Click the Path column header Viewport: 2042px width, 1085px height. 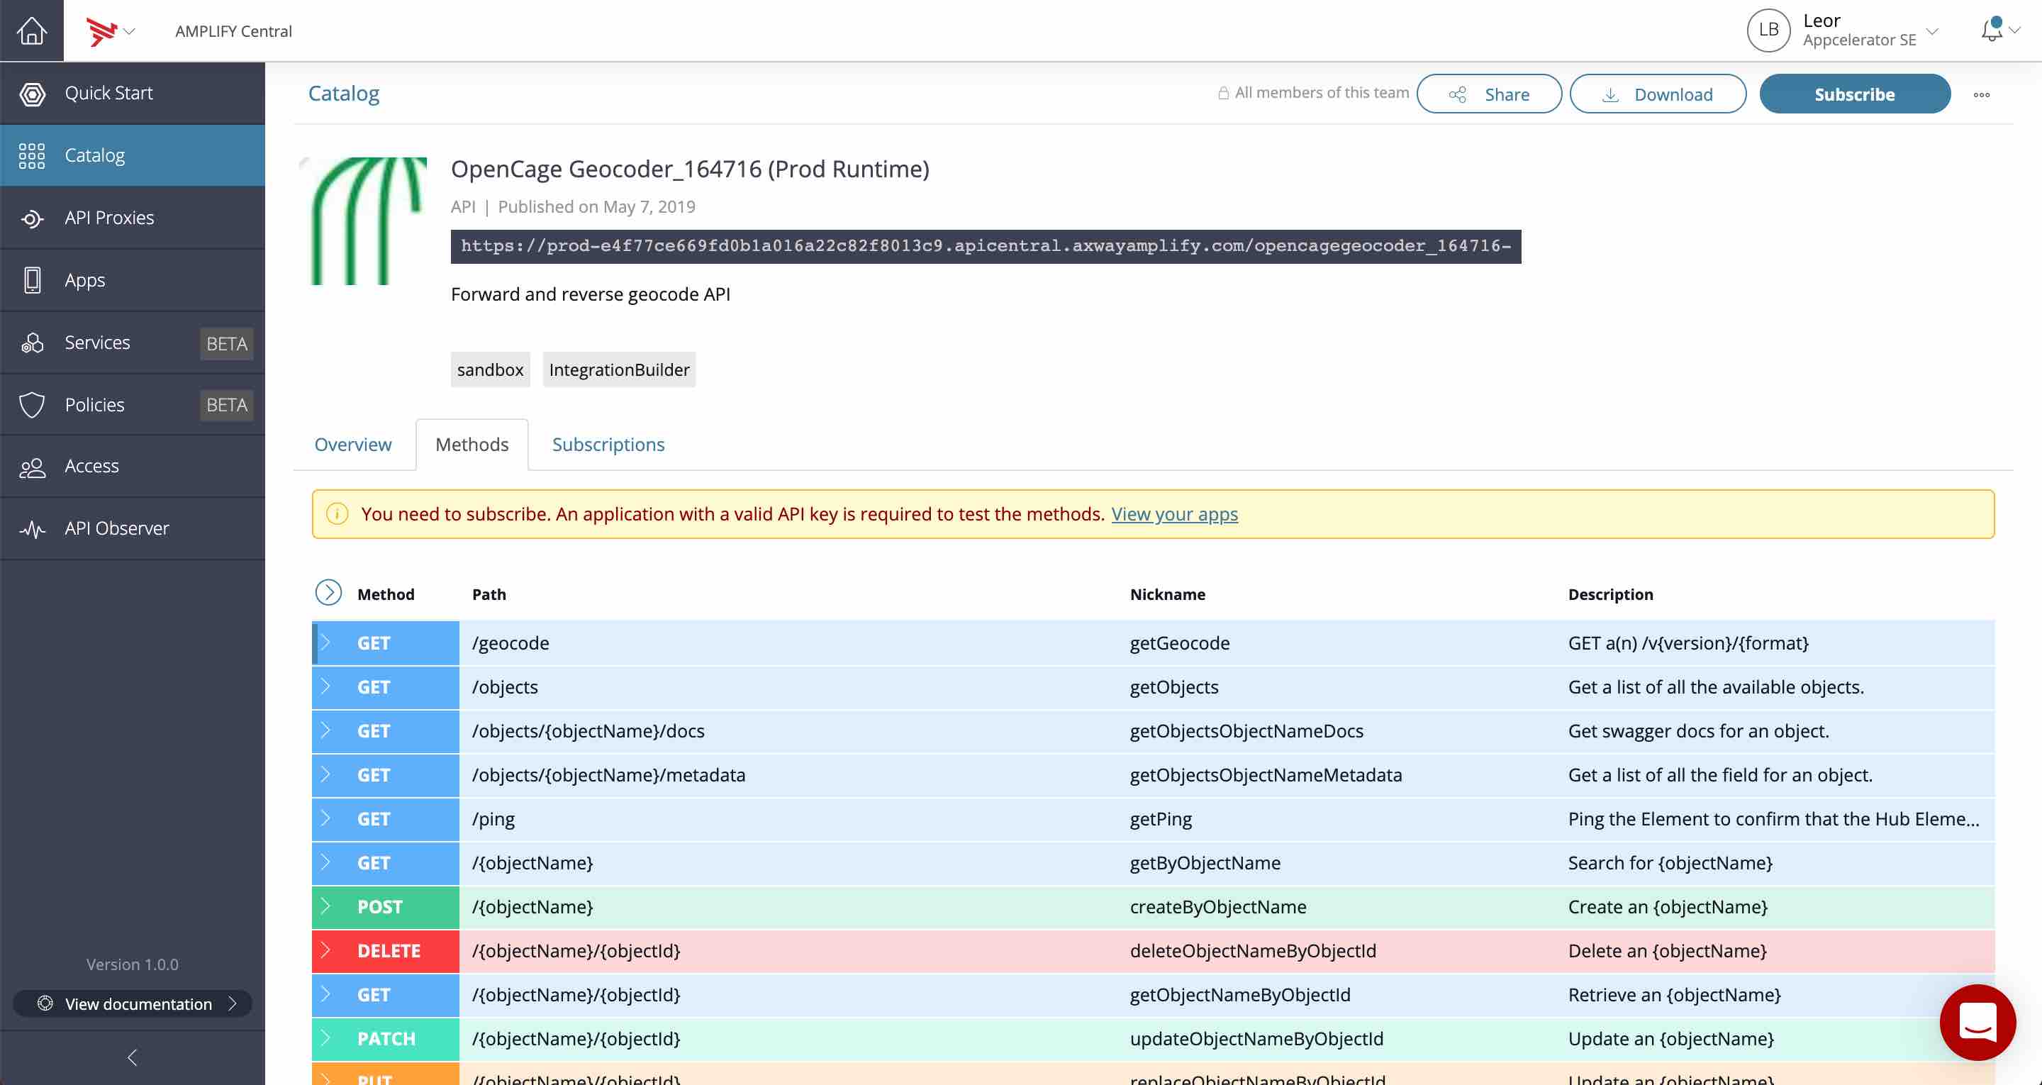[x=489, y=594]
